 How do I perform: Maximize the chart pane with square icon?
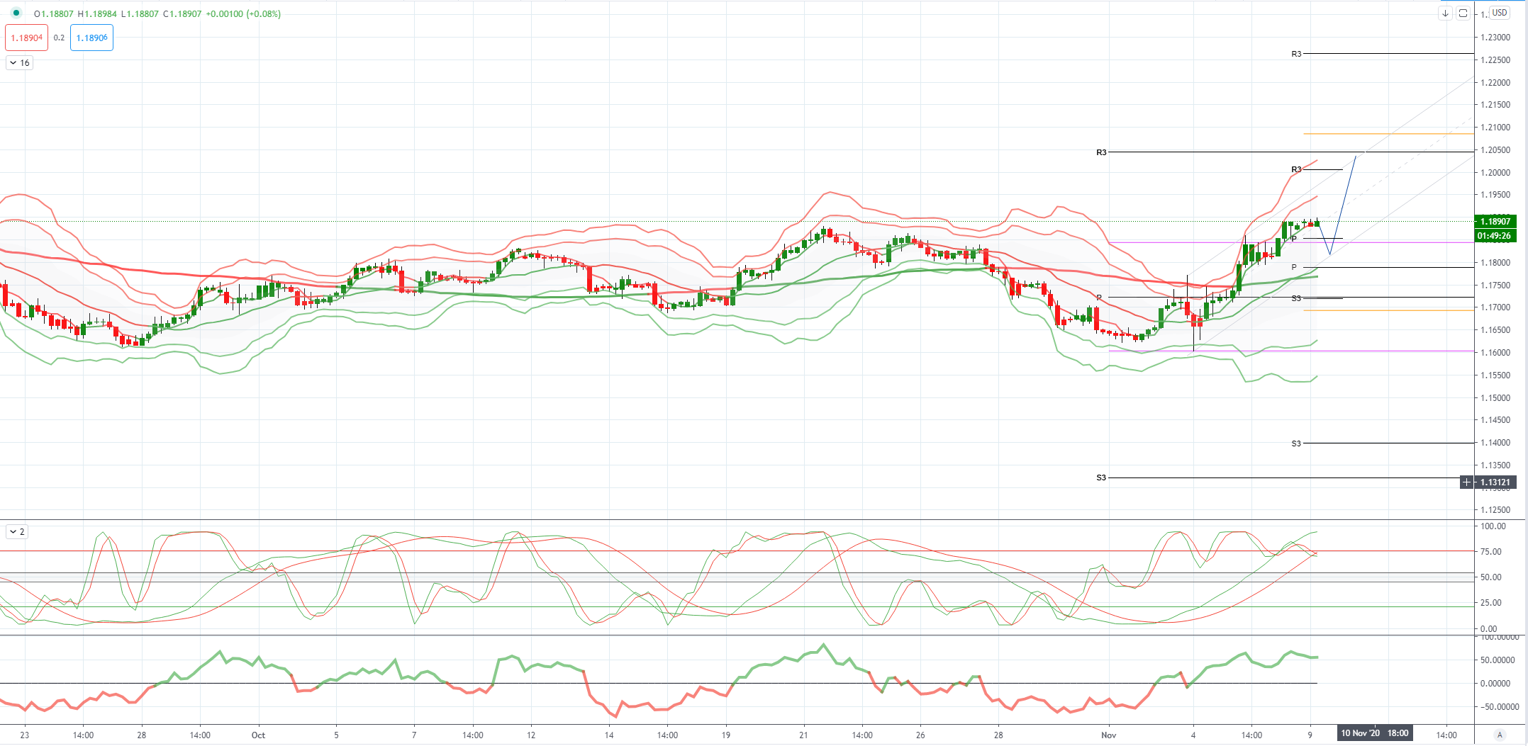(x=1463, y=13)
